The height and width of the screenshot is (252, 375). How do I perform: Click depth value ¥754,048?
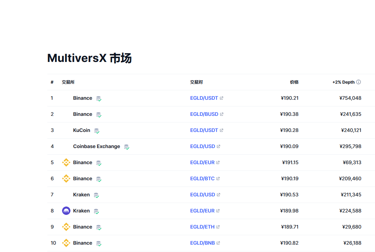point(350,98)
